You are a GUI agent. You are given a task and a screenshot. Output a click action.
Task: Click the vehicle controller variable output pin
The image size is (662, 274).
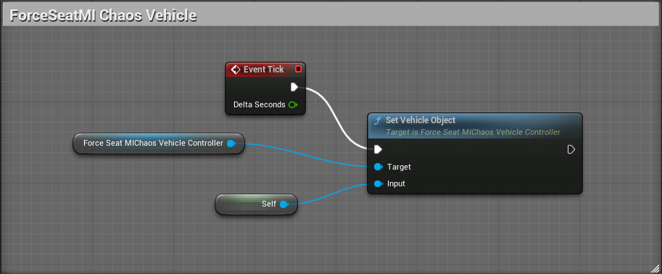click(231, 144)
